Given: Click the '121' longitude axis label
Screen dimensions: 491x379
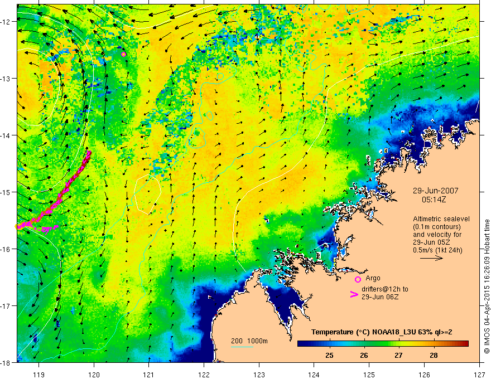Looking at the screenshot, I should (x=149, y=375).
